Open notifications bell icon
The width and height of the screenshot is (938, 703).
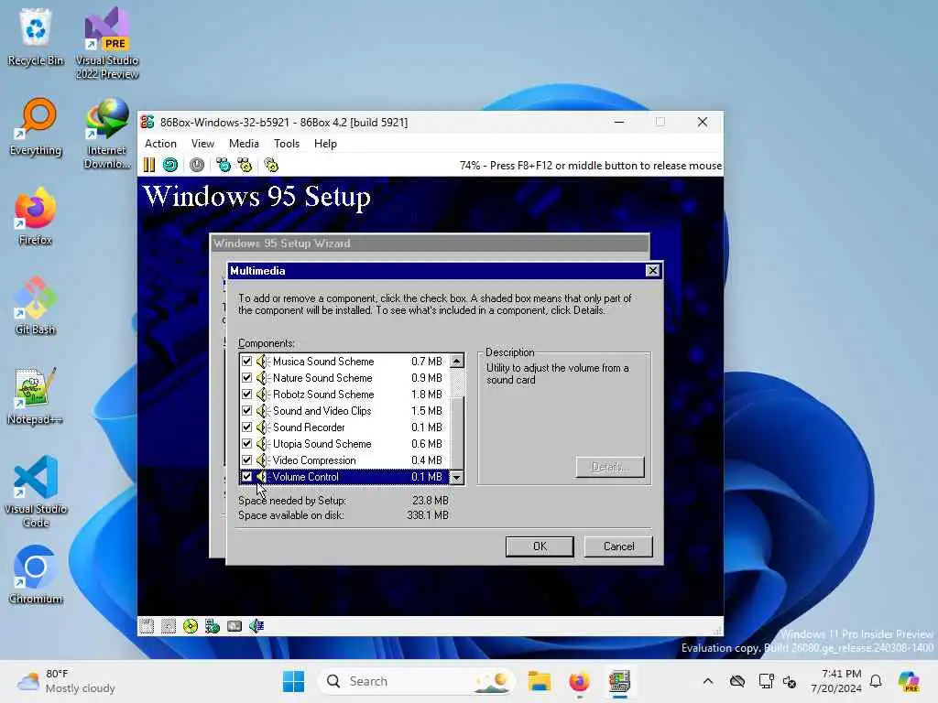(x=876, y=681)
